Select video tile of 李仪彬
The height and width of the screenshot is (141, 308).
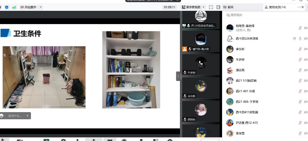tap(201, 88)
